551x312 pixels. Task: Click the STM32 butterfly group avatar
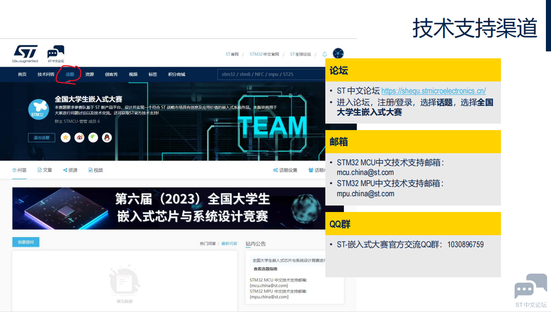pos(38,110)
